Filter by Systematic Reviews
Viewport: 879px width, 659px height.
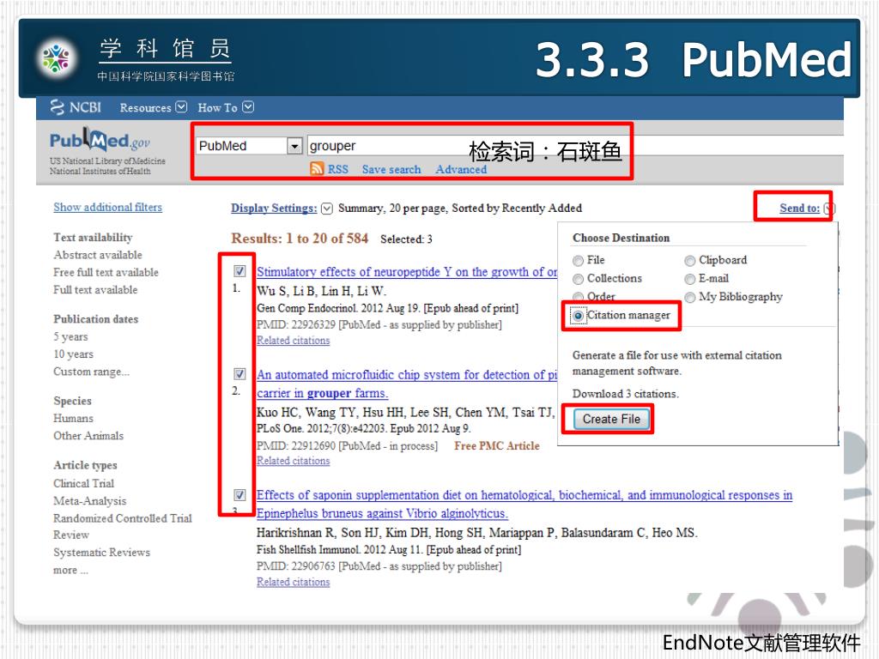pyautogui.click(x=101, y=553)
